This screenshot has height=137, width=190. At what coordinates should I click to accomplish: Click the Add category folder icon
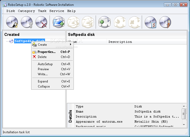point(59,22)
